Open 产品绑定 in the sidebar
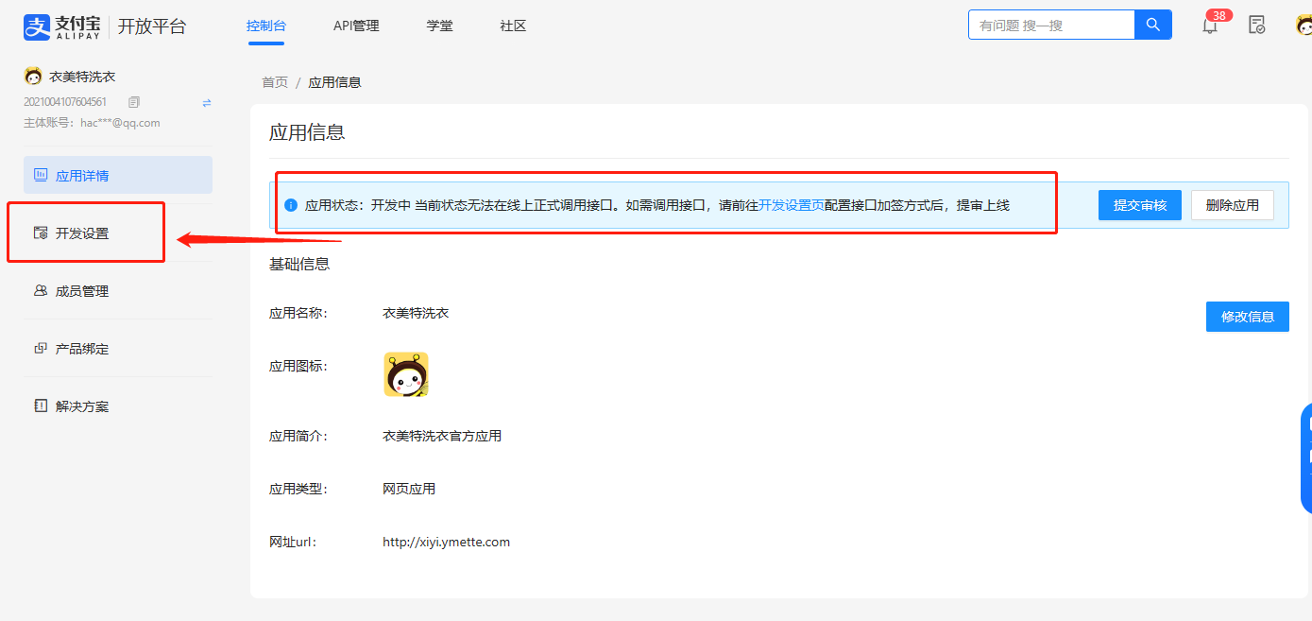The width and height of the screenshot is (1312, 621). point(82,349)
